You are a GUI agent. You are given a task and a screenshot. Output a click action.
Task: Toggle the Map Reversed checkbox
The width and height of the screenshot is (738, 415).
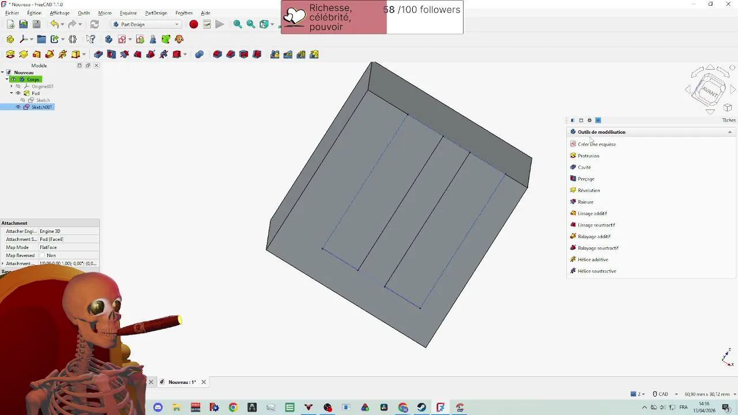click(x=43, y=255)
